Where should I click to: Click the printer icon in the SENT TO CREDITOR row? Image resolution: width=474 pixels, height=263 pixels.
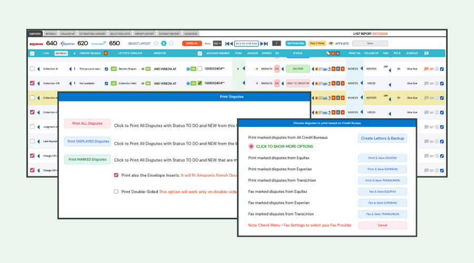tap(324, 83)
